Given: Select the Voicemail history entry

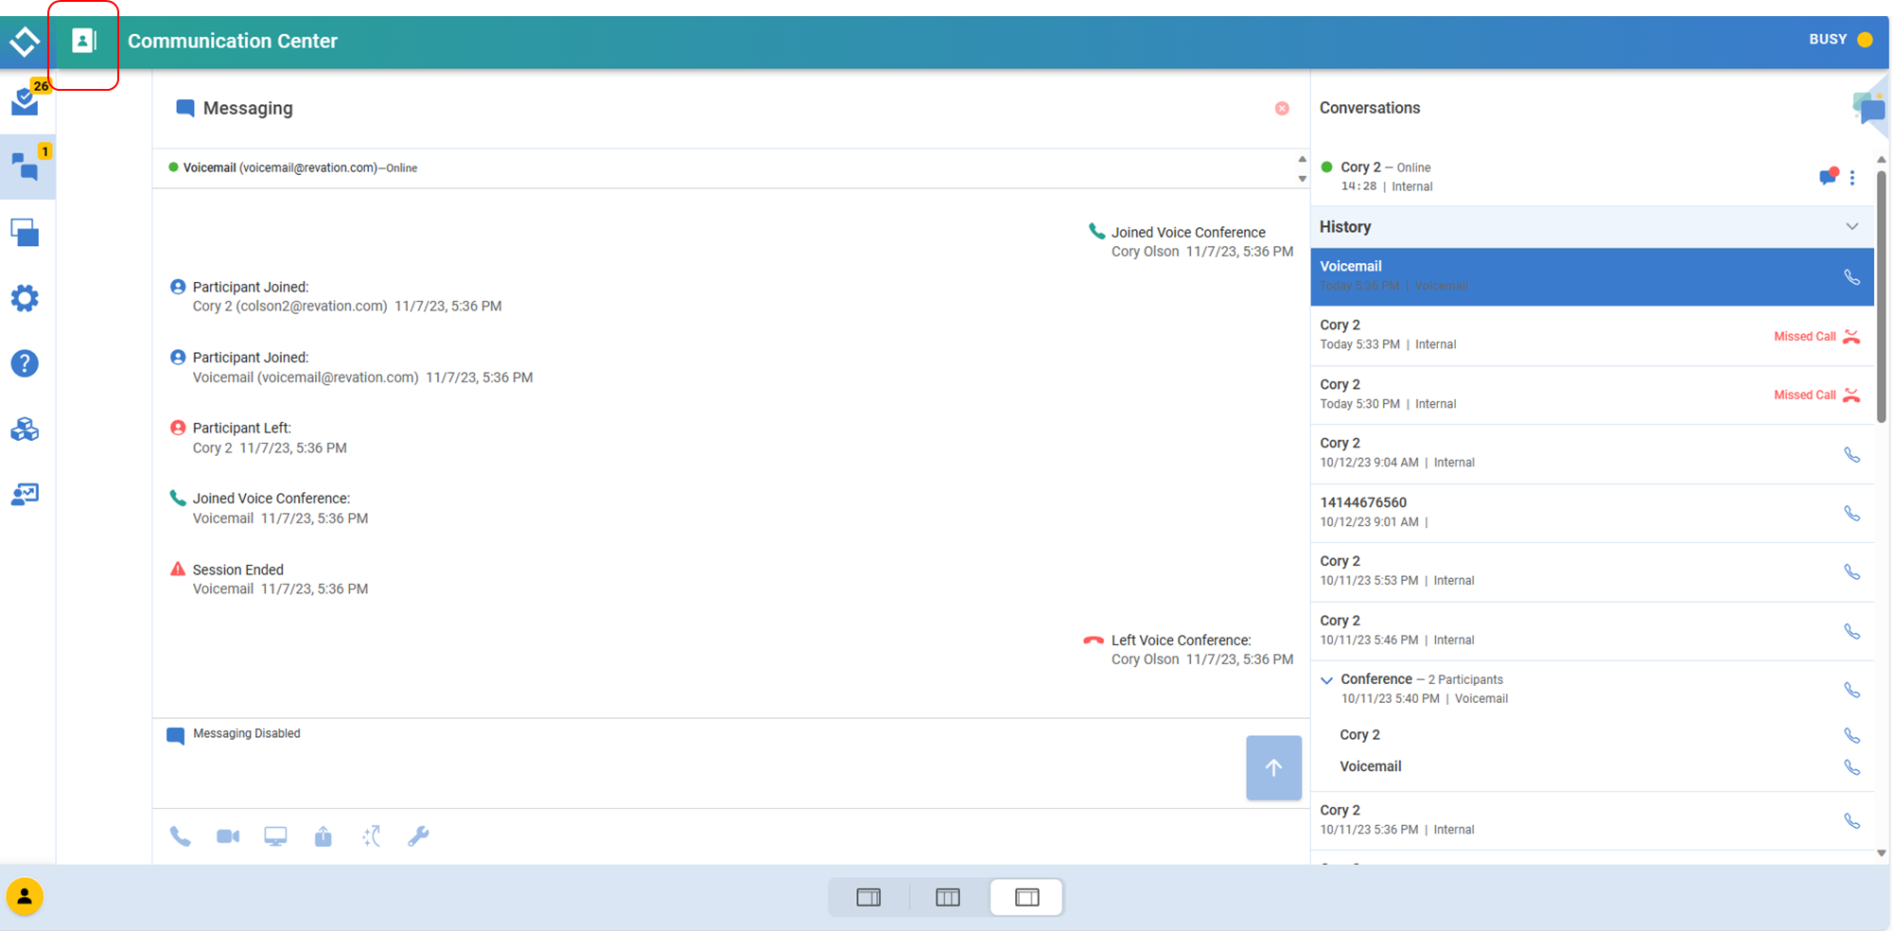Looking at the screenshot, I should pyautogui.click(x=1570, y=276).
